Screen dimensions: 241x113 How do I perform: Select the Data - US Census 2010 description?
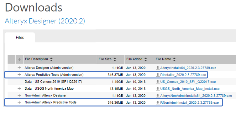click(53, 82)
